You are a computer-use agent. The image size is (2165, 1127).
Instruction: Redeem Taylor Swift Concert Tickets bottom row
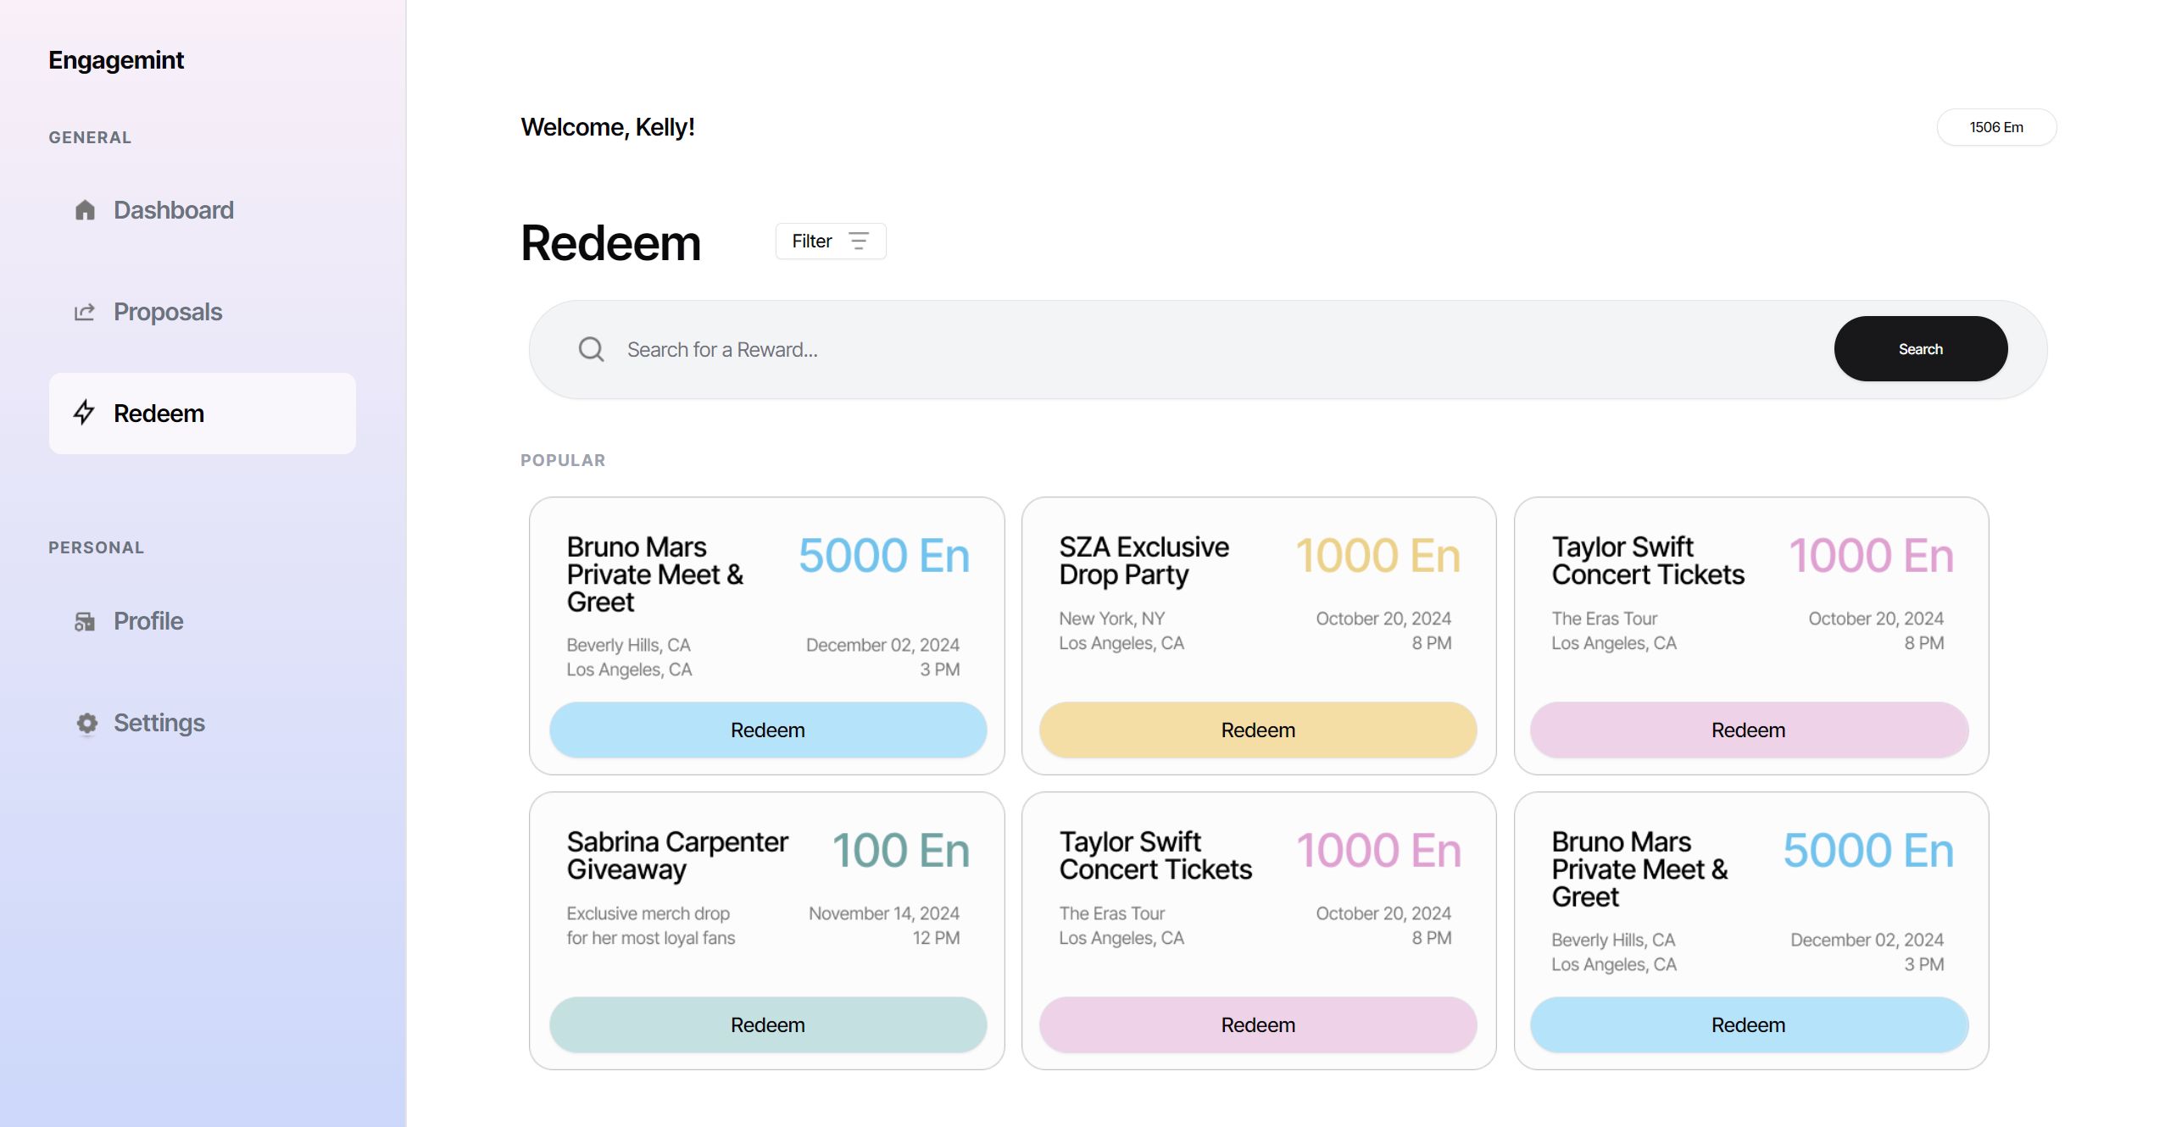[1257, 1024]
